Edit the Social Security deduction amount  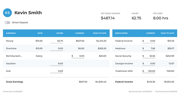coord(149,56)
